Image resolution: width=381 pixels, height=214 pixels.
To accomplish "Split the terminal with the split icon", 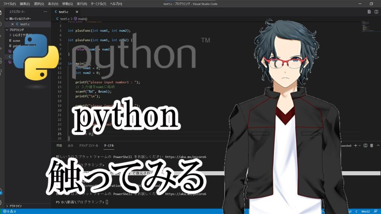I will pos(365,146).
